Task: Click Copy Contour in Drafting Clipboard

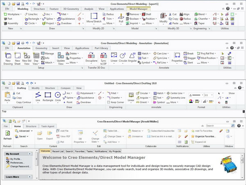Action: point(23,102)
